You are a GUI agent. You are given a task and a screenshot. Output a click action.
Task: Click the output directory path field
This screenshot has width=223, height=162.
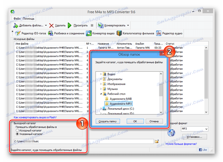84,141
